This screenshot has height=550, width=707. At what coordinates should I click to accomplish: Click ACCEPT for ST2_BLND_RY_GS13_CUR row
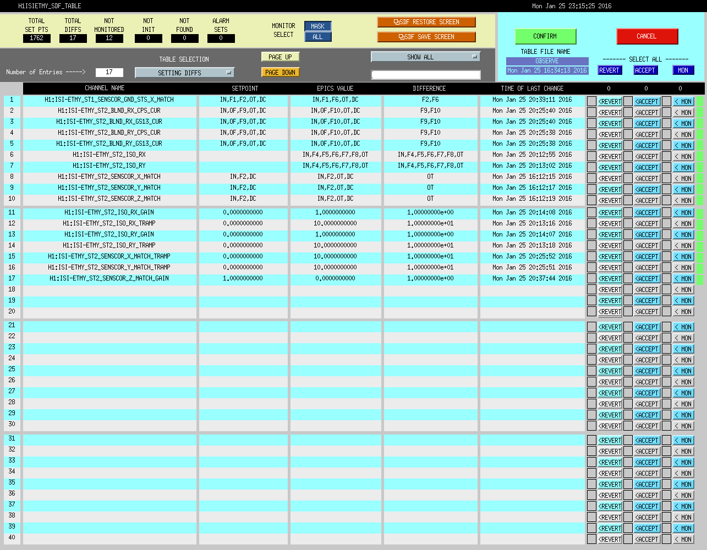pyautogui.click(x=648, y=146)
